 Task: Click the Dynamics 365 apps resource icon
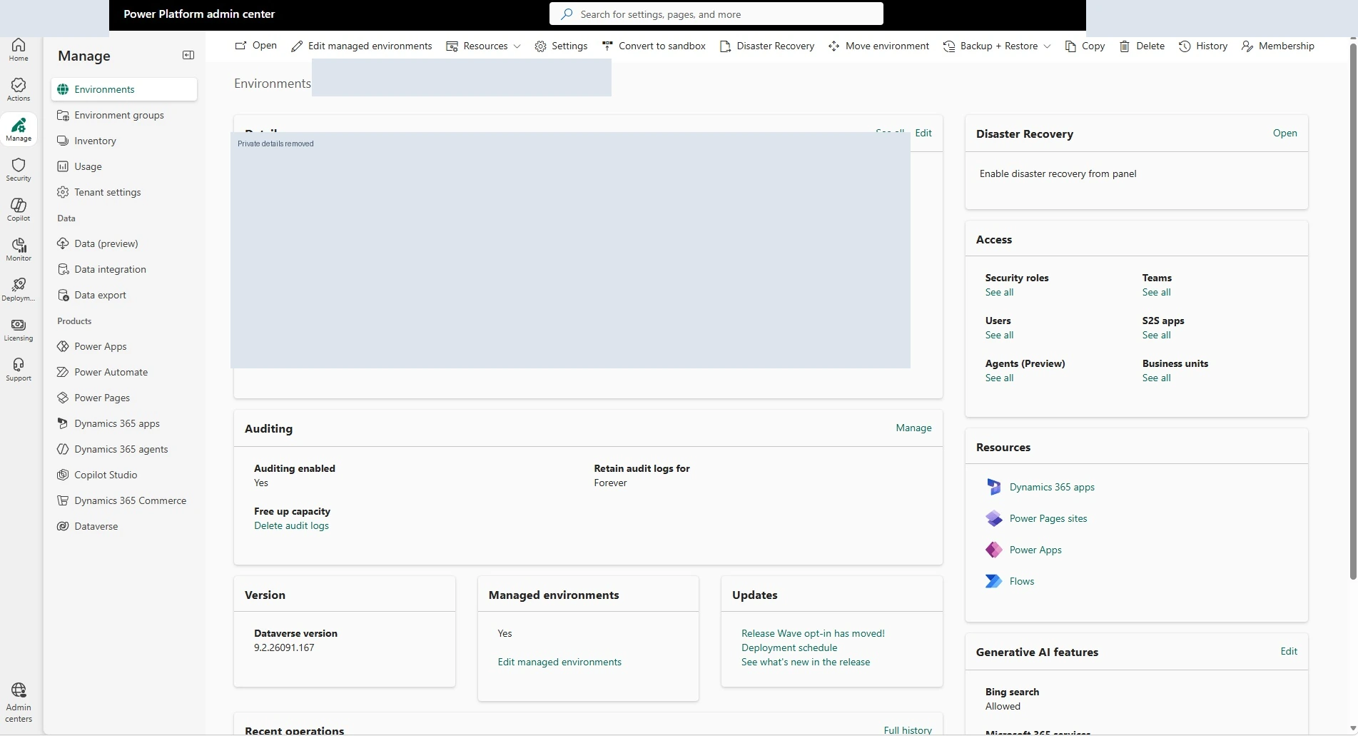993,487
